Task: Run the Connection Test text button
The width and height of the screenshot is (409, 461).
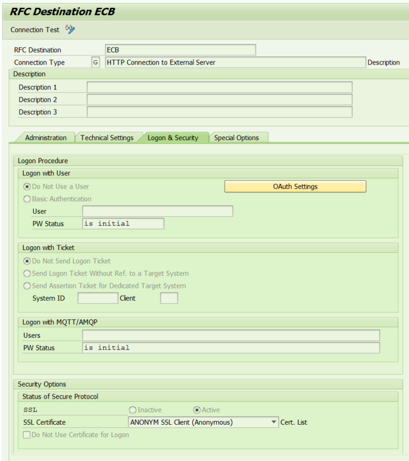Action: point(35,30)
